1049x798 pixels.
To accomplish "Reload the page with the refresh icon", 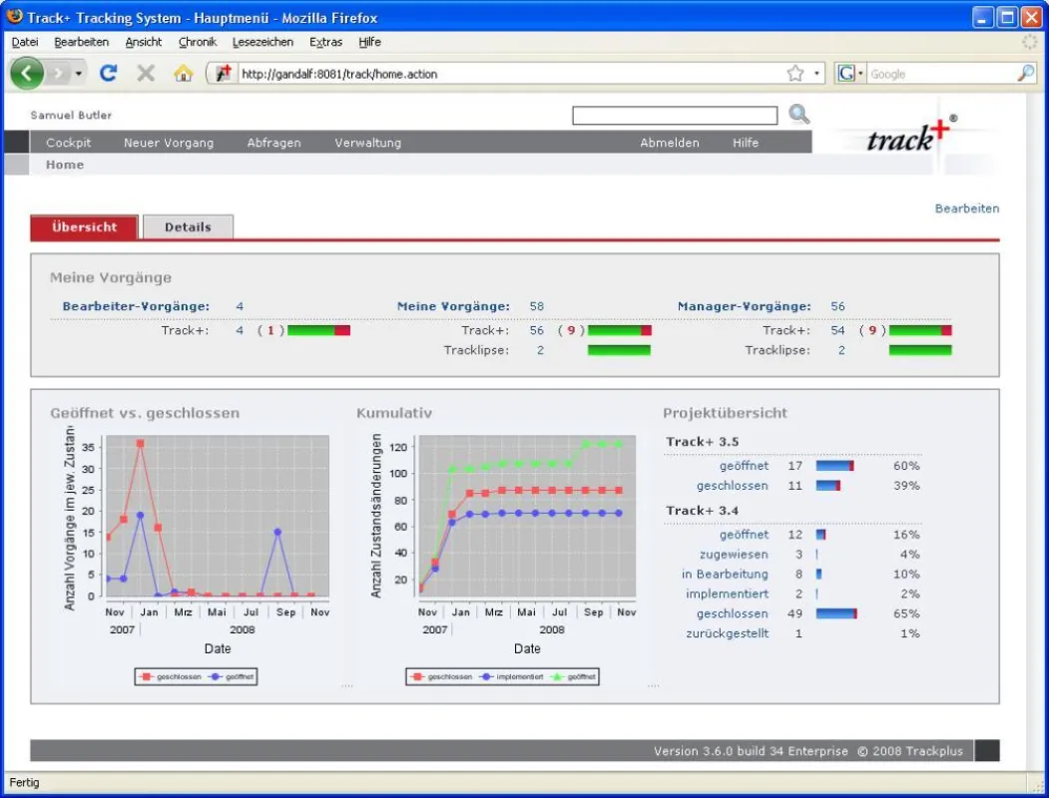I will coord(109,73).
